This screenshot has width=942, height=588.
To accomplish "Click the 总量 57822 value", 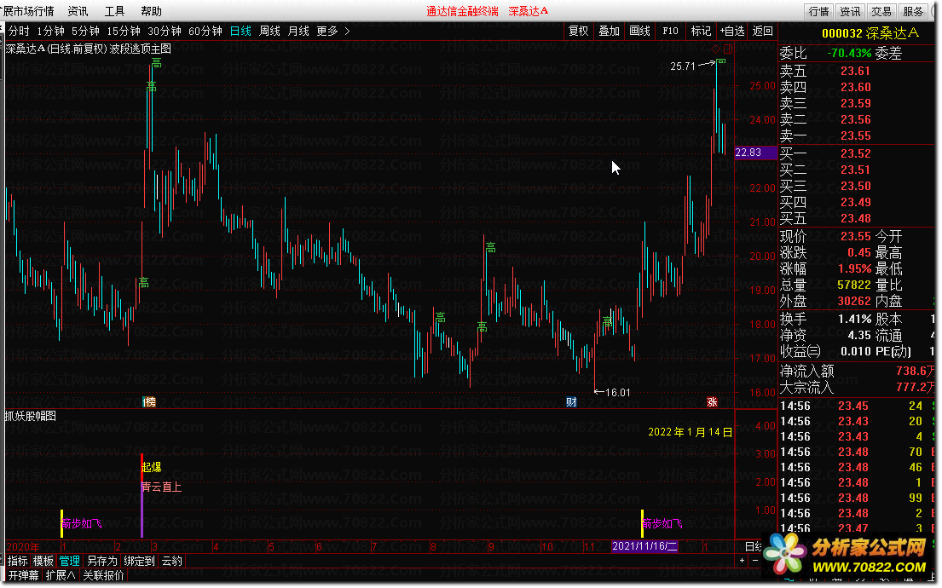I will [x=853, y=285].
